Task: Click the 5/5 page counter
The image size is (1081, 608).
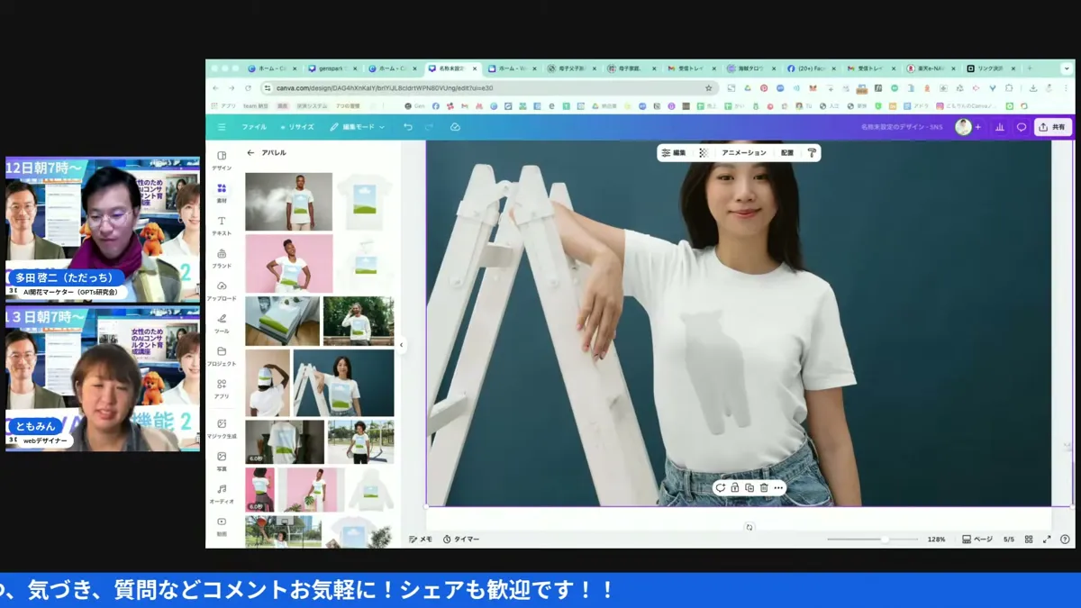Action: 1009,540
